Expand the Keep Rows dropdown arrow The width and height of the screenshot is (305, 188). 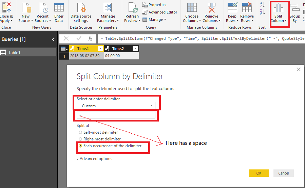point(237,21)
